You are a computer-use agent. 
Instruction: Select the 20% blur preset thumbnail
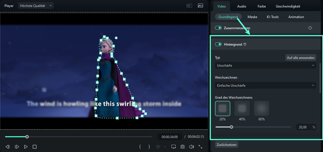click(x=222, y=109)
